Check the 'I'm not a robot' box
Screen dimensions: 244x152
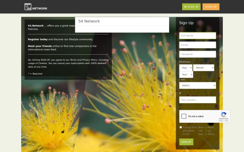click(184, 116)
